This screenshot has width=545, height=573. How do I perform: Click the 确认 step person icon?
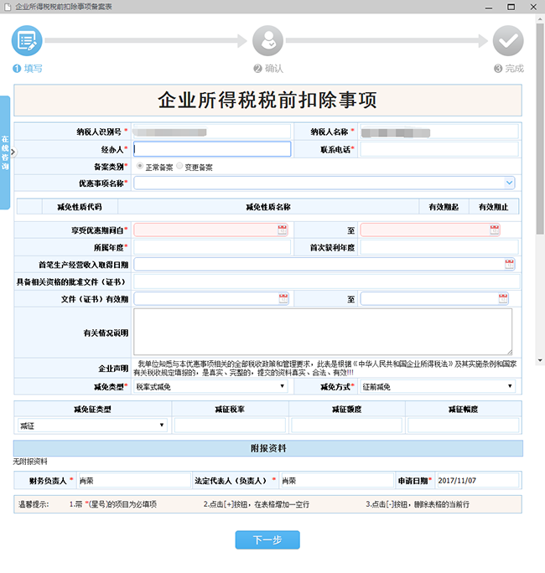[x=268, y=39]
